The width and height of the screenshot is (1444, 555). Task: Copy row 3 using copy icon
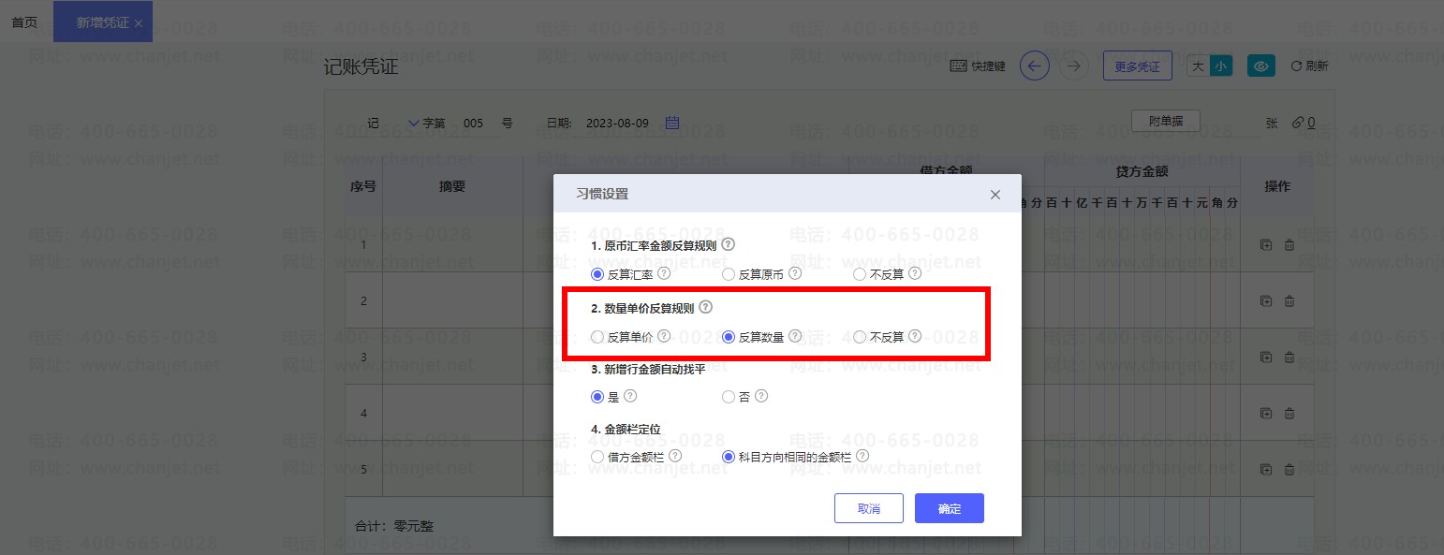click(x=1266, y=357)
